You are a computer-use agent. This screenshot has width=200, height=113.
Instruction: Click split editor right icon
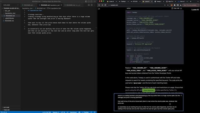[x=92, y=5]
